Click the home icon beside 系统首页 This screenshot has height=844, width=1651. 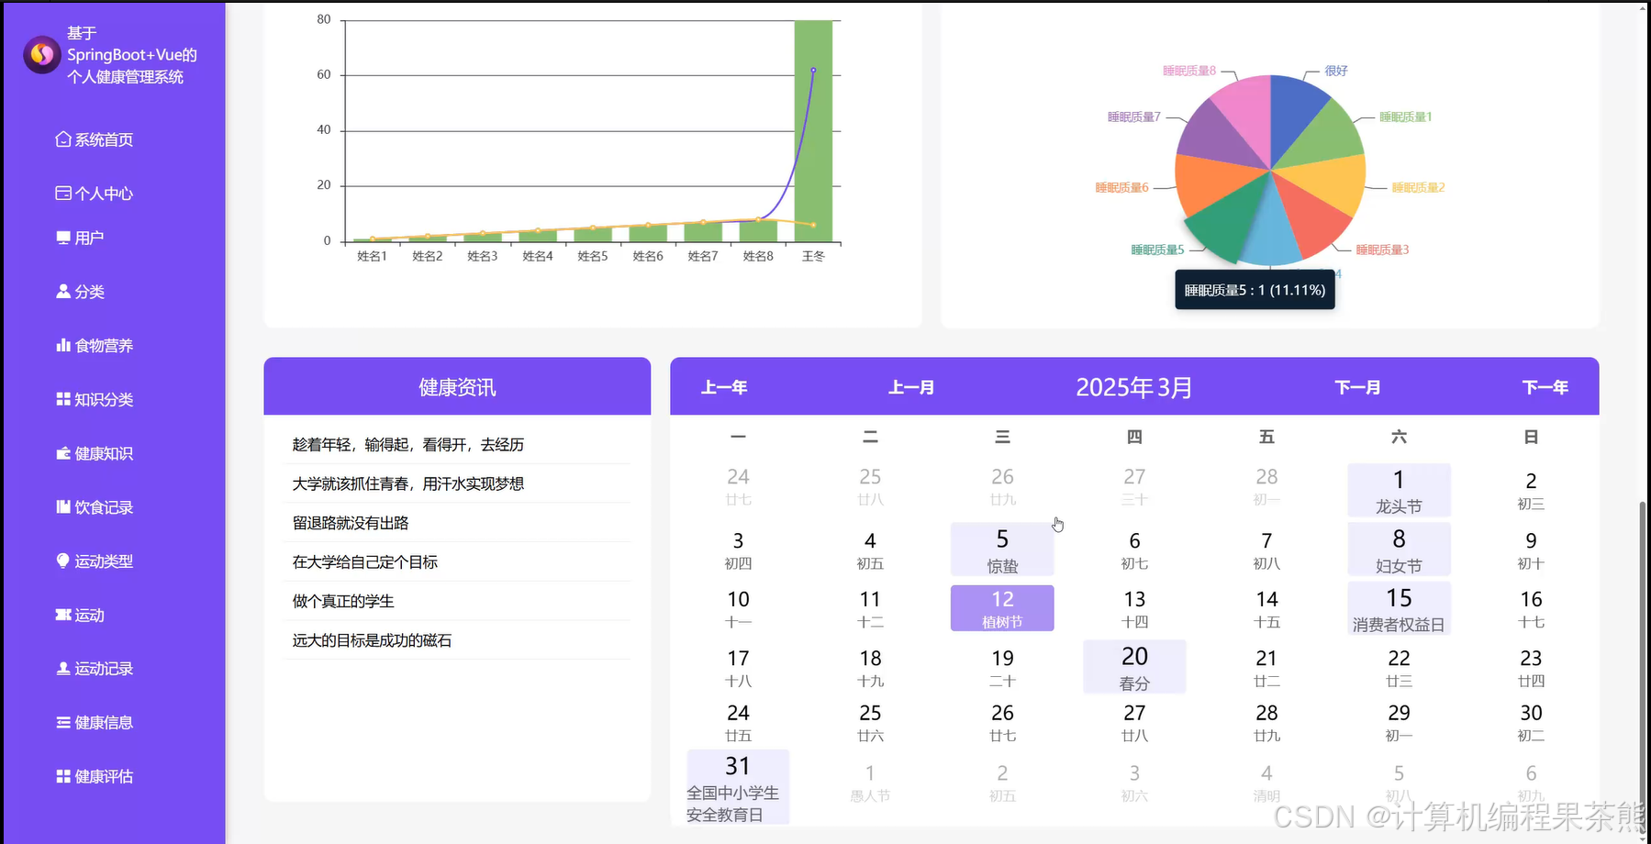[63, 139]
